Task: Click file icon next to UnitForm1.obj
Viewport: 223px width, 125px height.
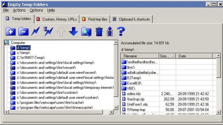Action: tap(124, 104)
